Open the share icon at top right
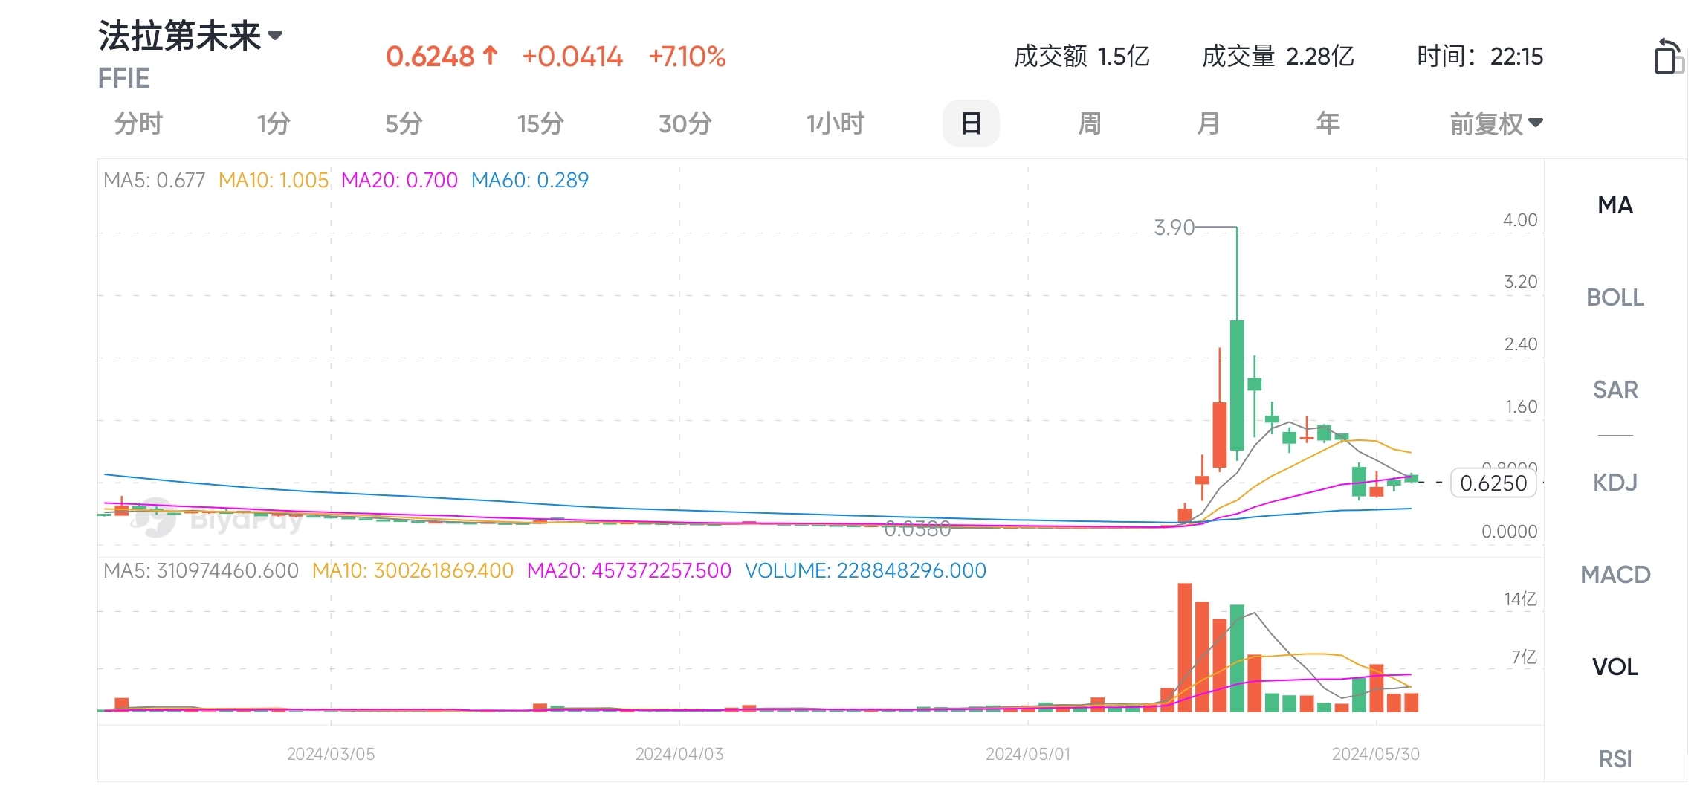This screenshot has height=803, width=1700. tap(1668, 57)
